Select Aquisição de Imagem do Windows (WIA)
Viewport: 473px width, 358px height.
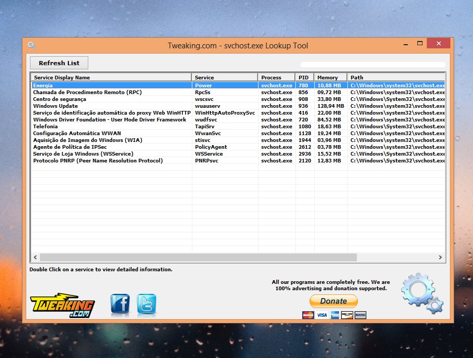coord(238,140)
